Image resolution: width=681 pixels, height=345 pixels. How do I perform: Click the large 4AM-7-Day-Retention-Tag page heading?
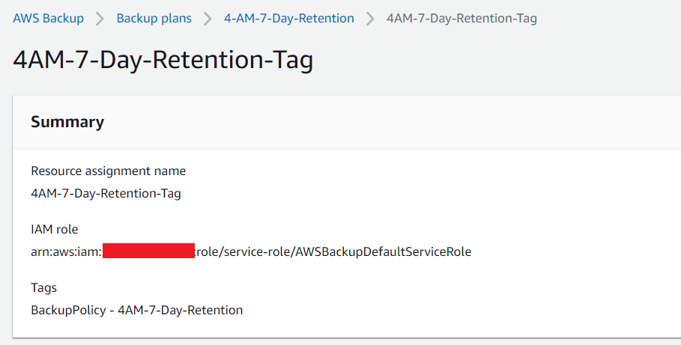[x=163, y=60]
